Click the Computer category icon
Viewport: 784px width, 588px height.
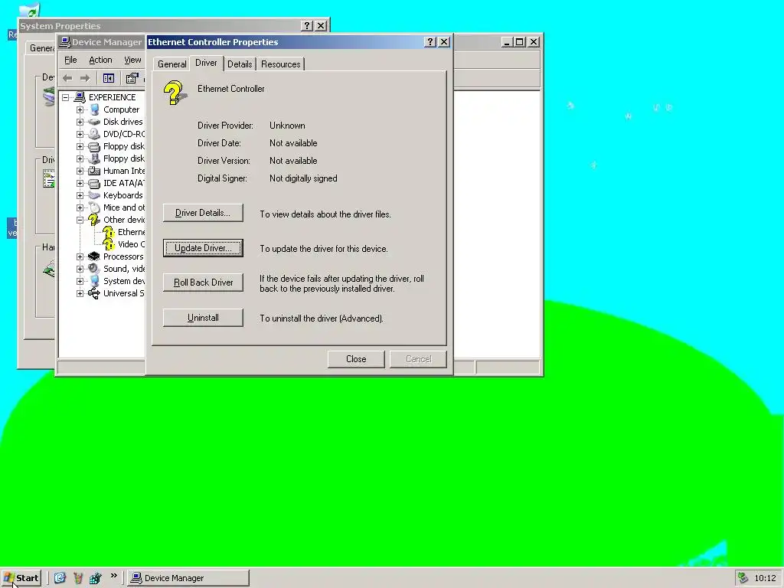pyautogui.click(x=94, y=109)
